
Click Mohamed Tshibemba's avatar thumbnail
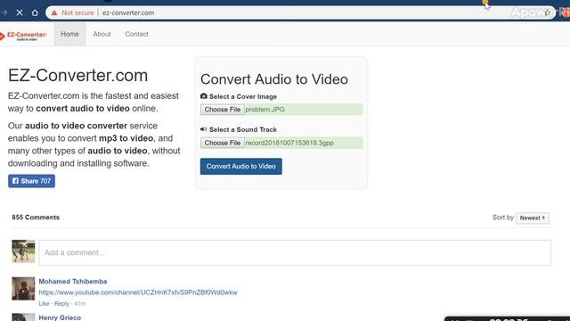click(x=23, y=289)
